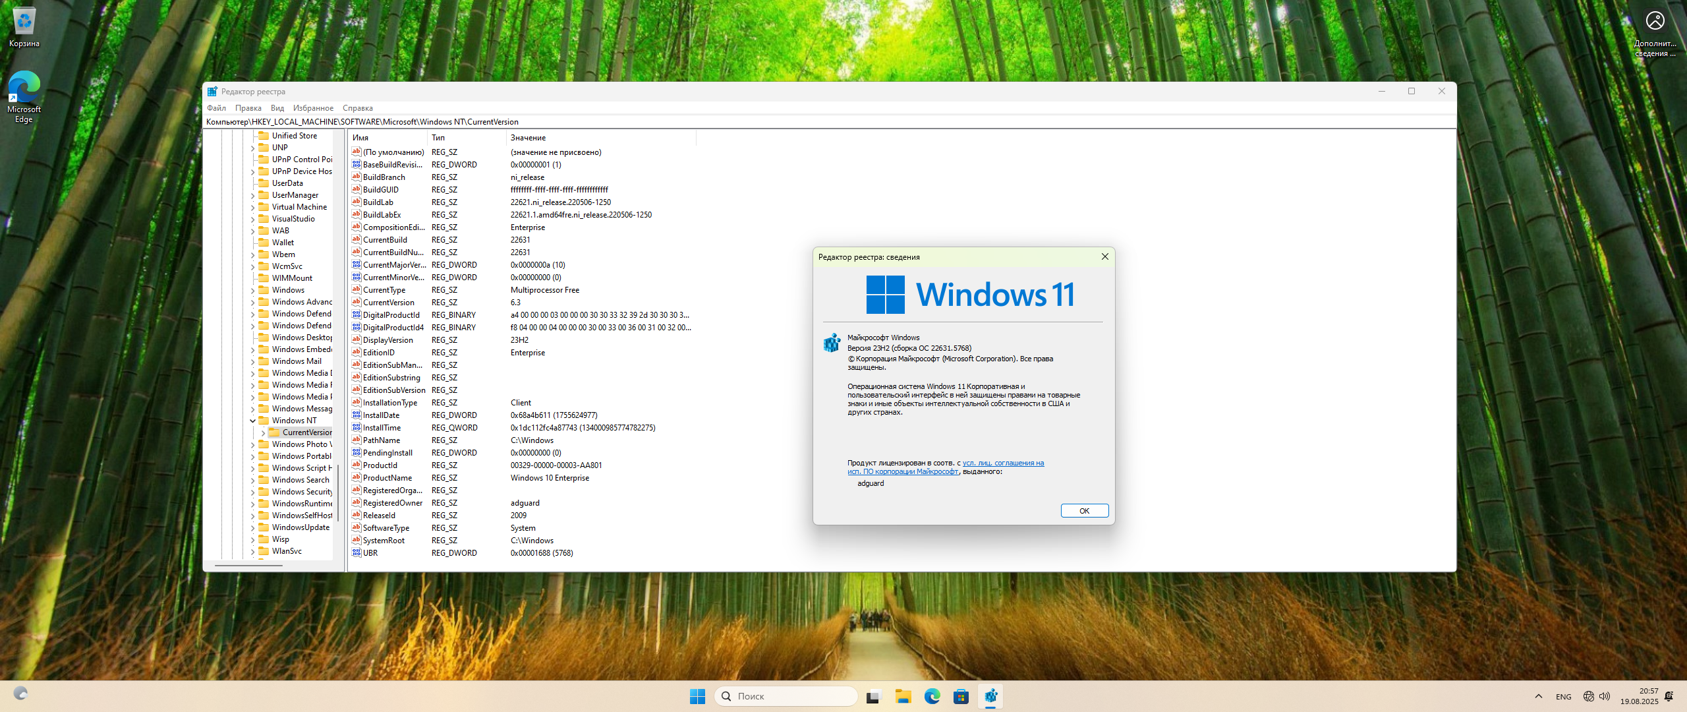1687x712 pixels.
Task: Select the CurrentBuild value name
Action: click(385, 239)
